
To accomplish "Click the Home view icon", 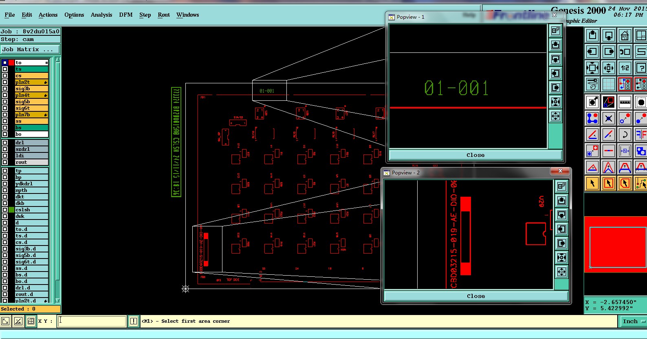I will [625, 36].
